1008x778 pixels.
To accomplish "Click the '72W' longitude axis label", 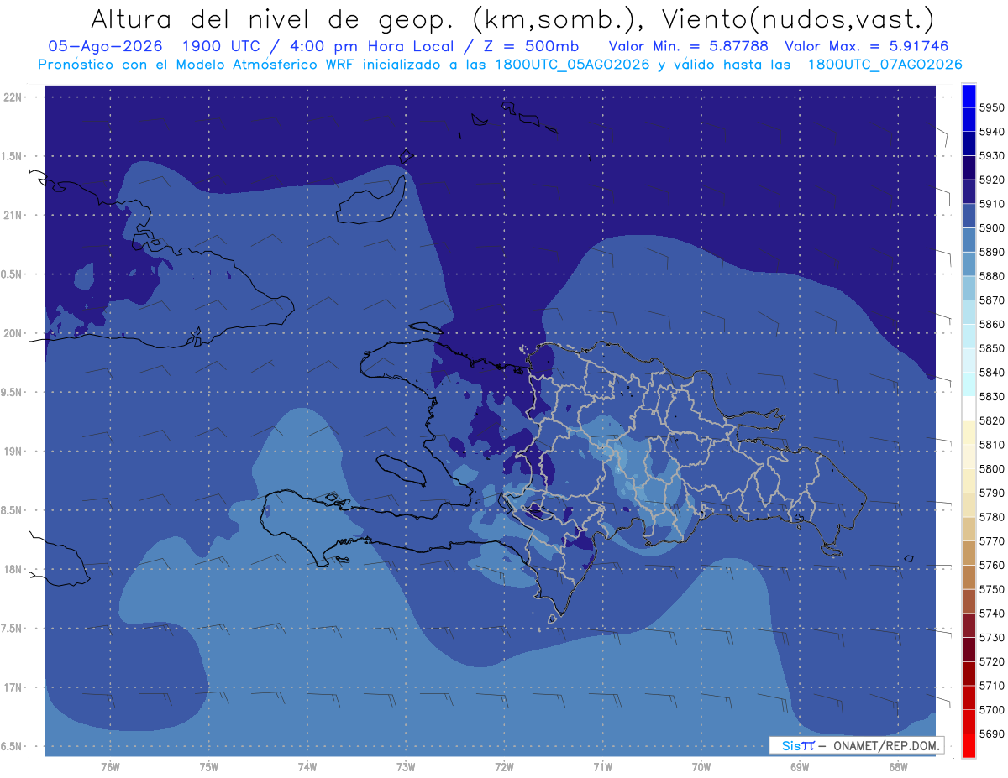I will coord(504,766).
